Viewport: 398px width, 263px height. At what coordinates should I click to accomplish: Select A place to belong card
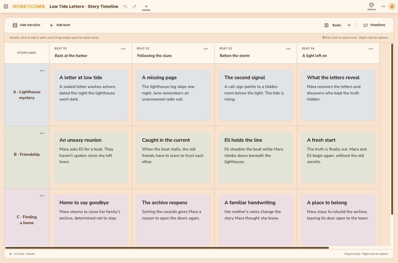click(338, 220)
